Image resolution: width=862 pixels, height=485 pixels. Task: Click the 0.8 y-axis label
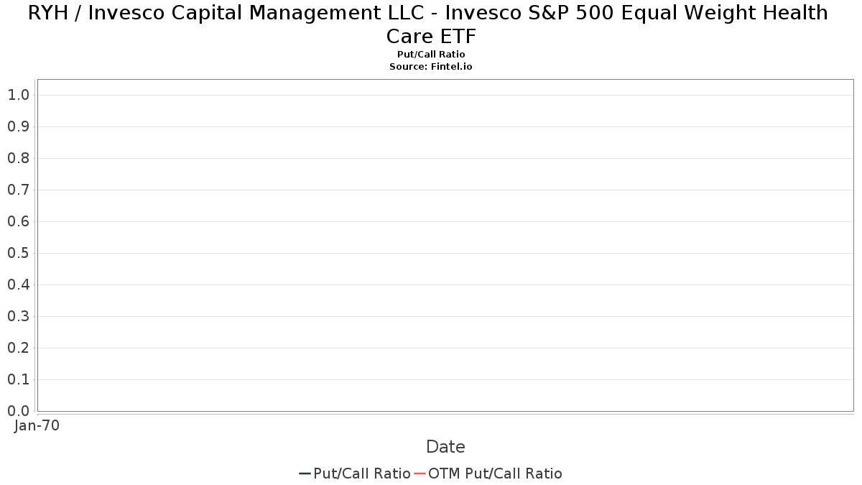pyautogui.click(x=18, y=158)
